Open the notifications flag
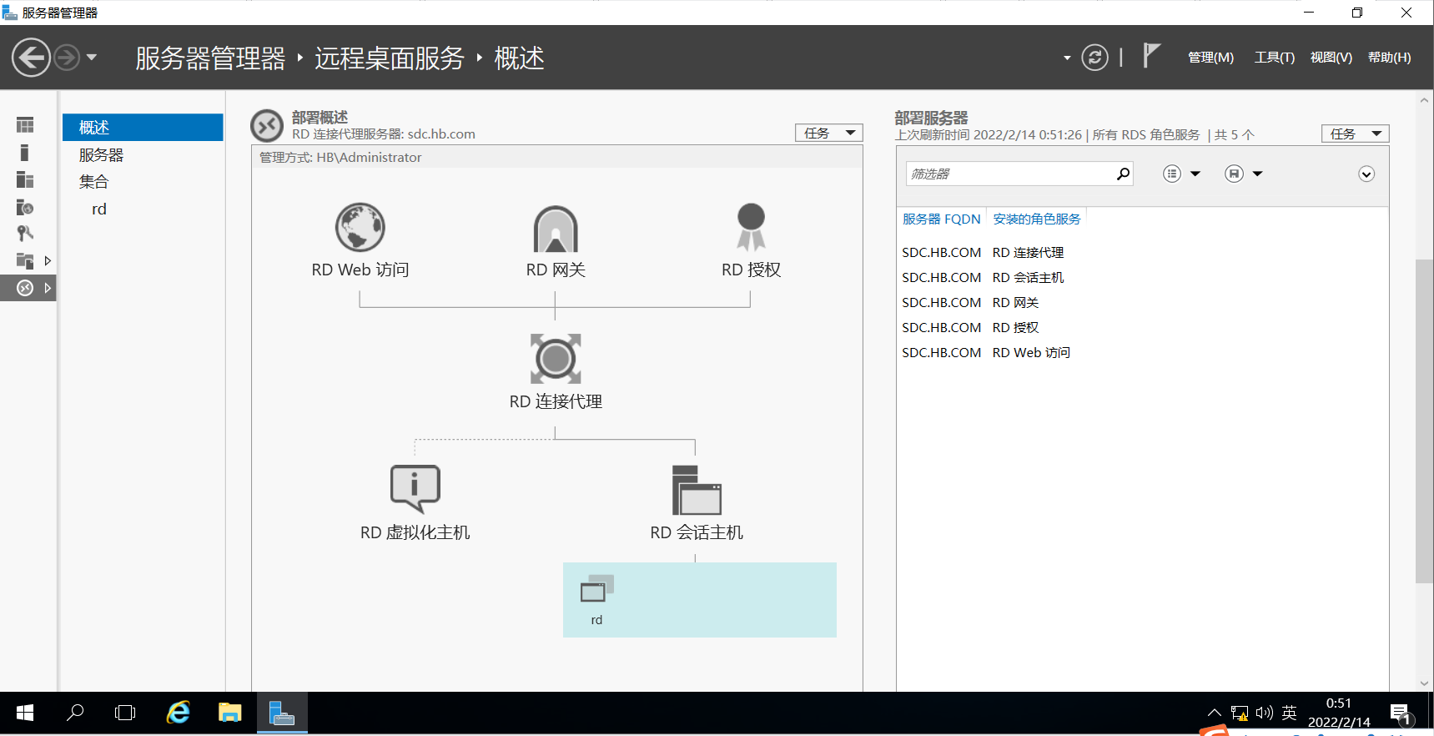 [1151, 56]
